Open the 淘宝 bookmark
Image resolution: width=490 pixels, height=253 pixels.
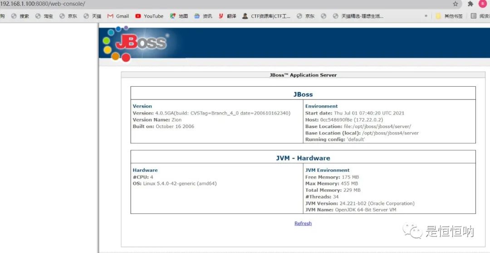[x=44, y=16]
